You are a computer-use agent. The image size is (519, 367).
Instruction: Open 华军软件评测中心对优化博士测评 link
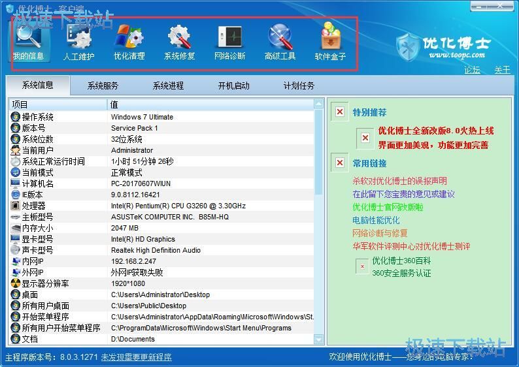click(411, 246)
